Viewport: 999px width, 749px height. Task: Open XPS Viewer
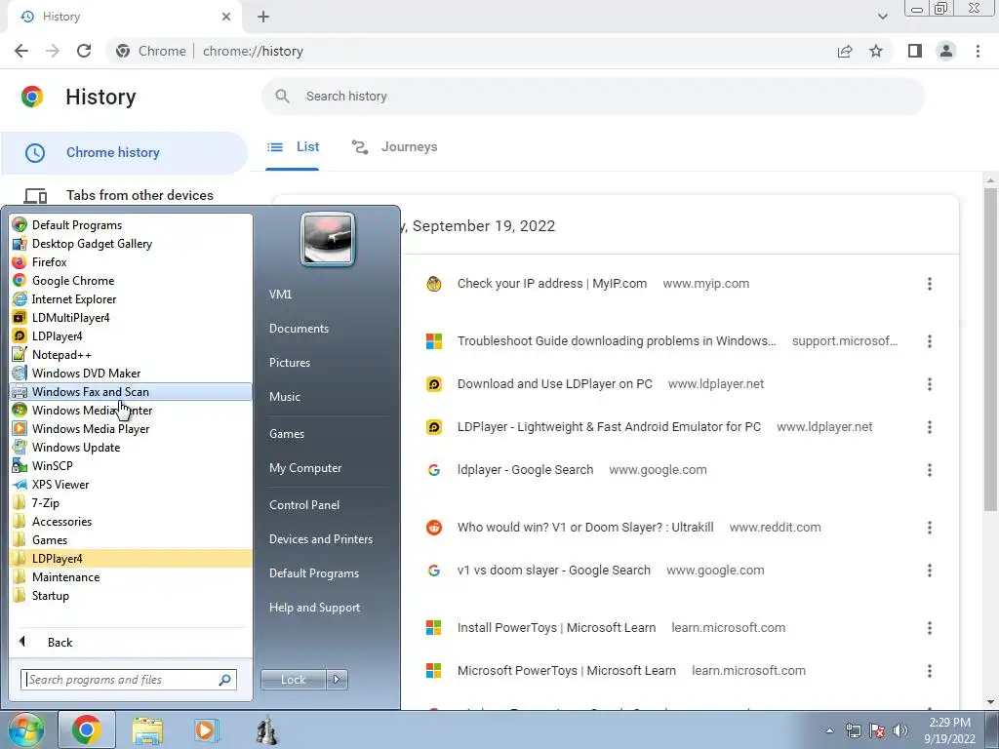(131, 484)
